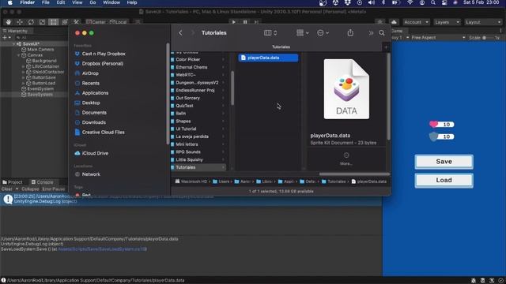Open the Go menu

(93, 2)
